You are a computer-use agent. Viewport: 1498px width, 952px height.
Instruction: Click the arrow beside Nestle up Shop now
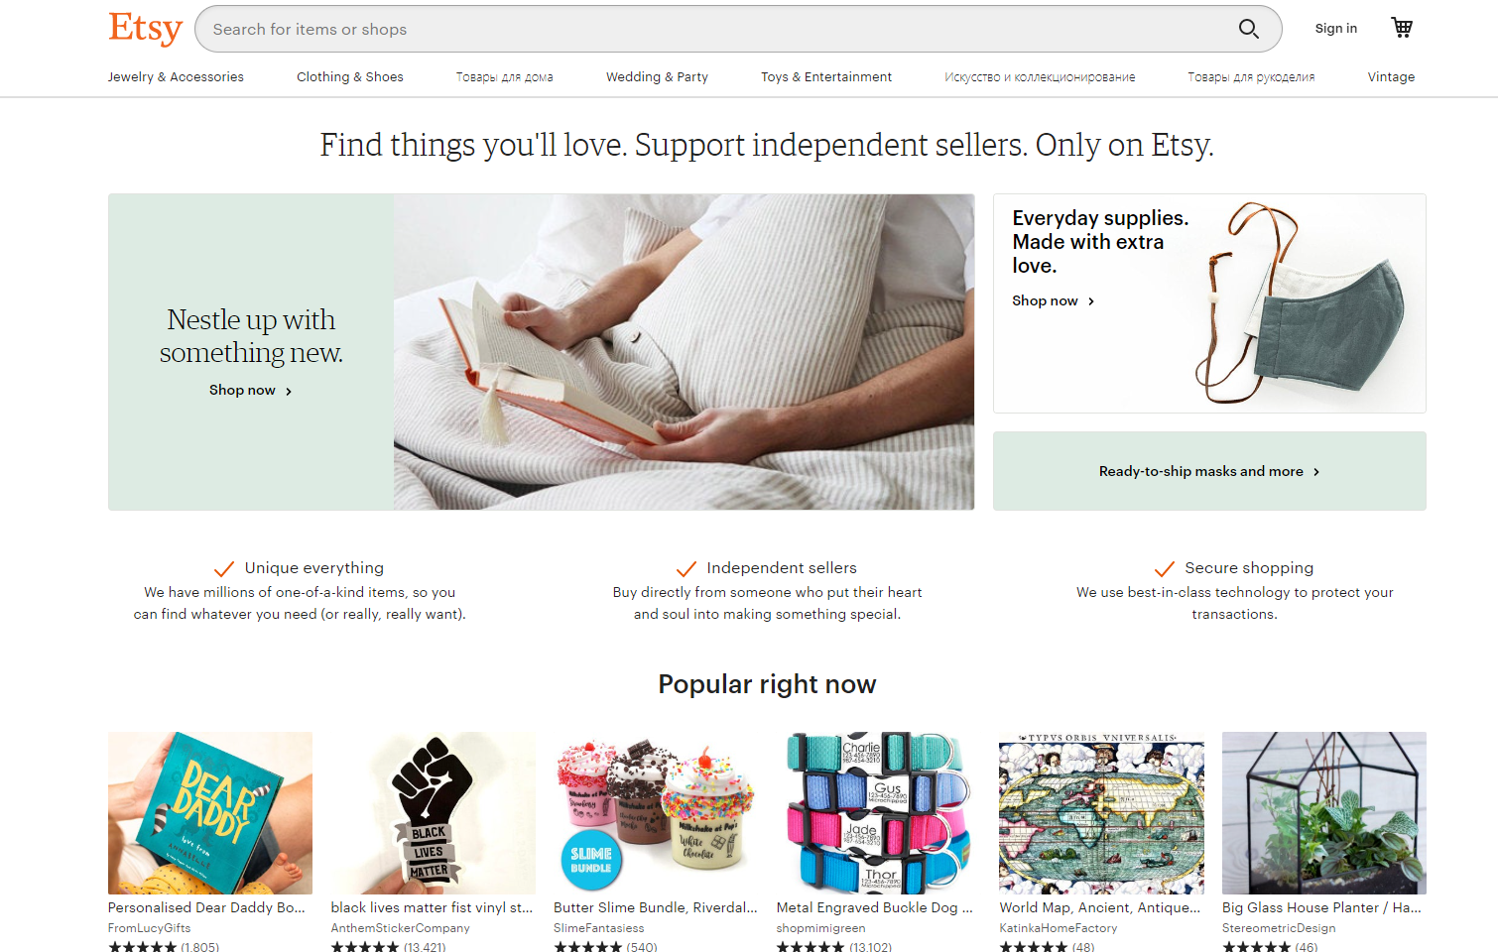(289, 392)
